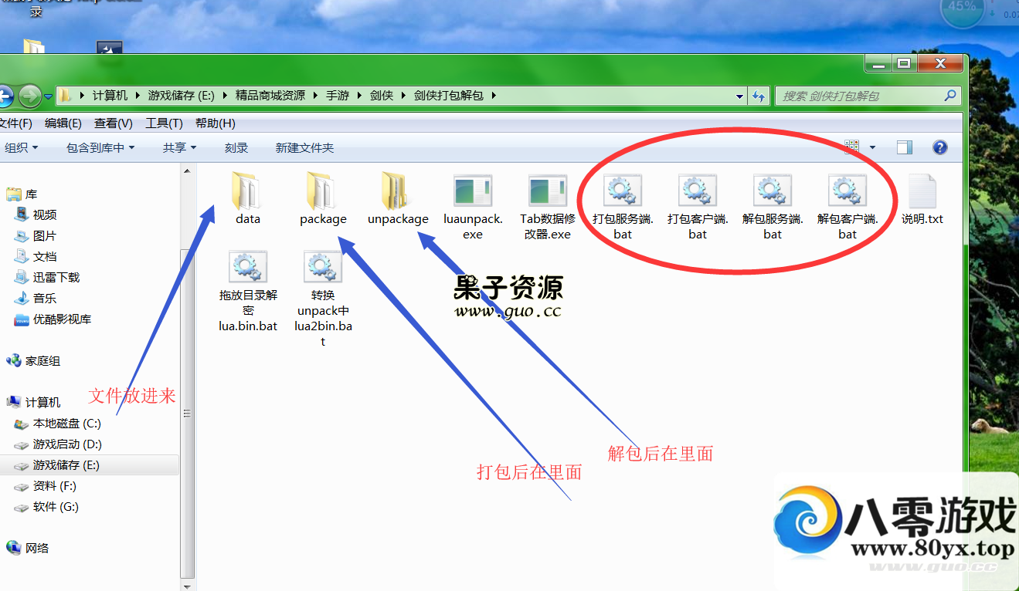Click the 新建文件夹 button

pyautogui.click(x=304, y=147)
